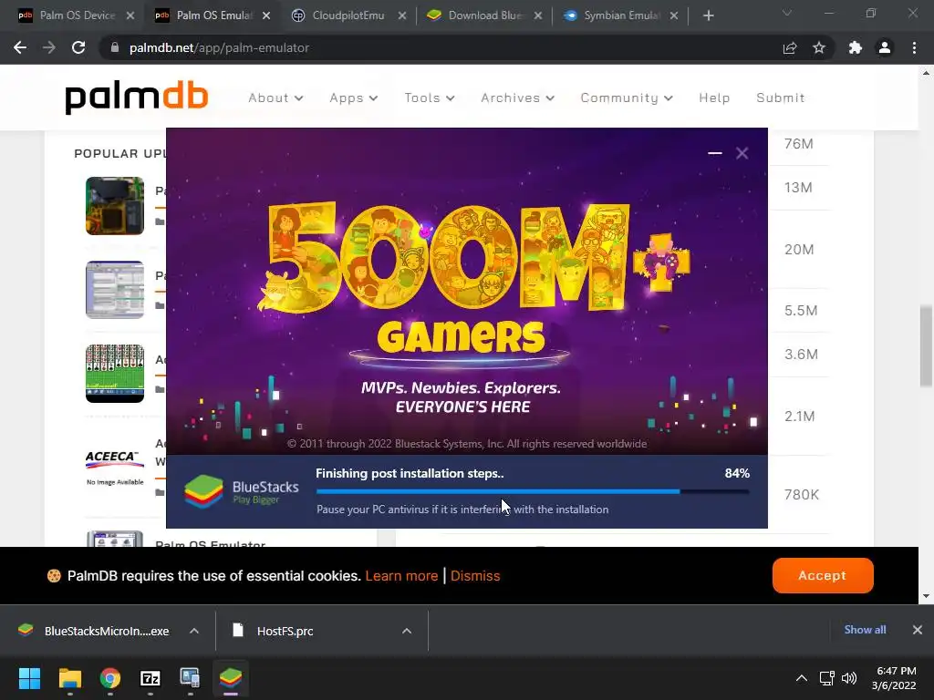Image resolution: width=934 pixels, height=700 pixels.
Task: Show hidden system tray icons
Action: tap(802, 678)
